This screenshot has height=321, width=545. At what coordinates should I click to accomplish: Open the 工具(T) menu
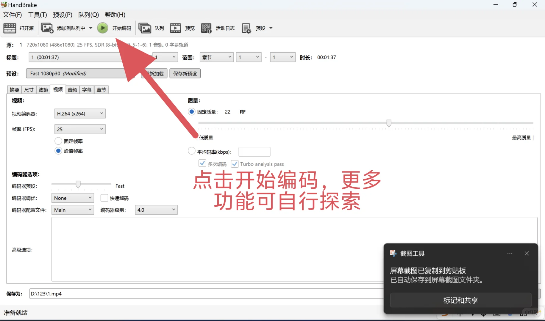pos(38,15)
